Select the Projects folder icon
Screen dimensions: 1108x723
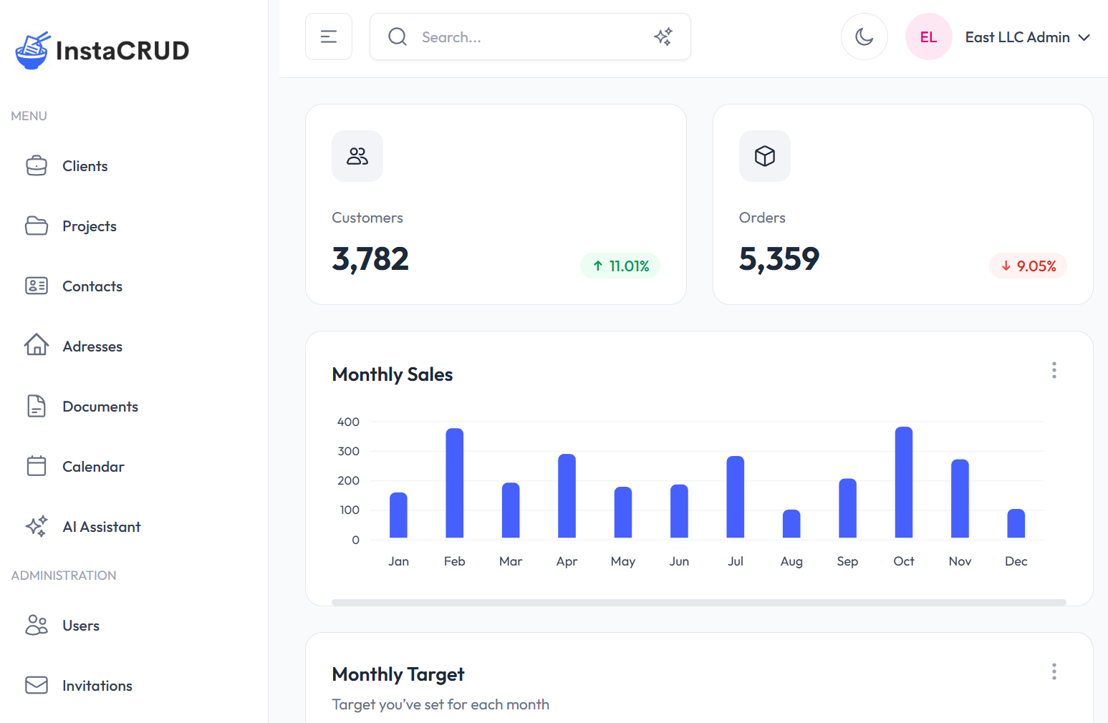(36, 225)
